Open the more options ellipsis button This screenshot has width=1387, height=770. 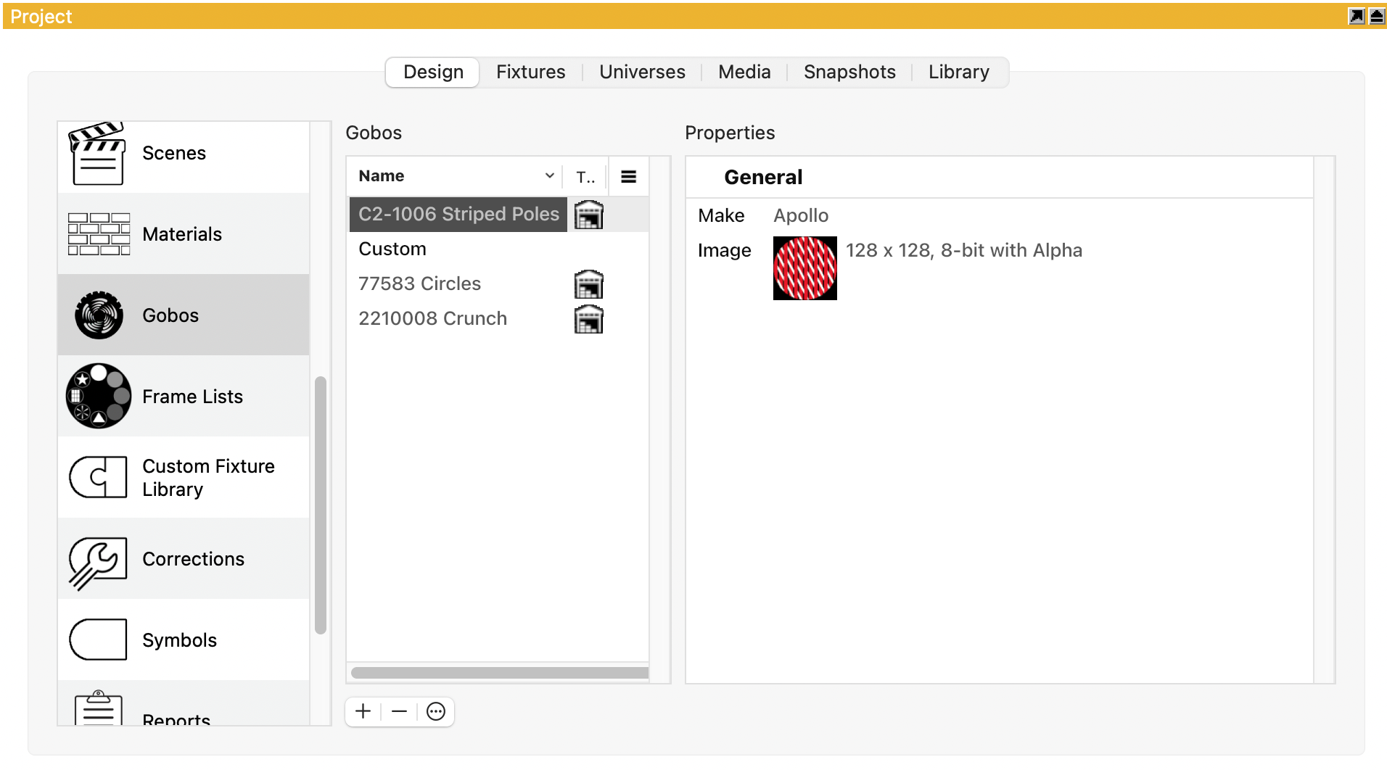point(436,712)
